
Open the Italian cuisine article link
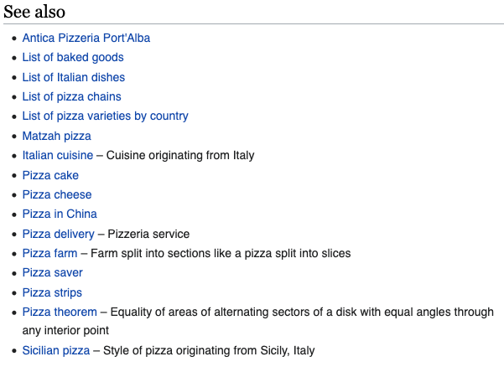(x=58, y=155)
